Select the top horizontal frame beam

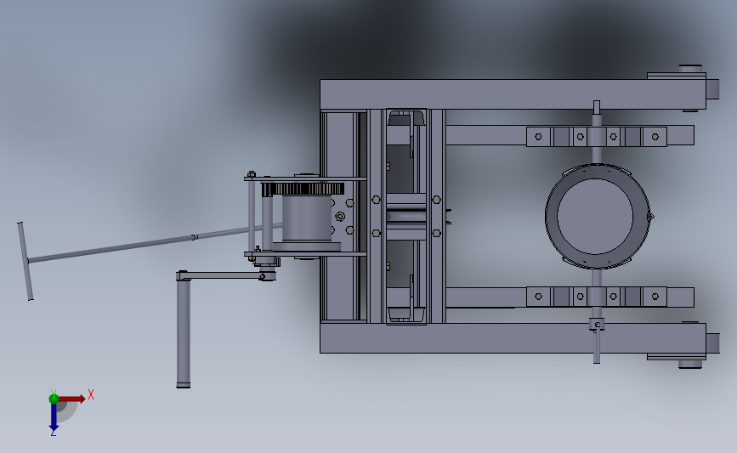pyautogui.click(x=513, y=94)
